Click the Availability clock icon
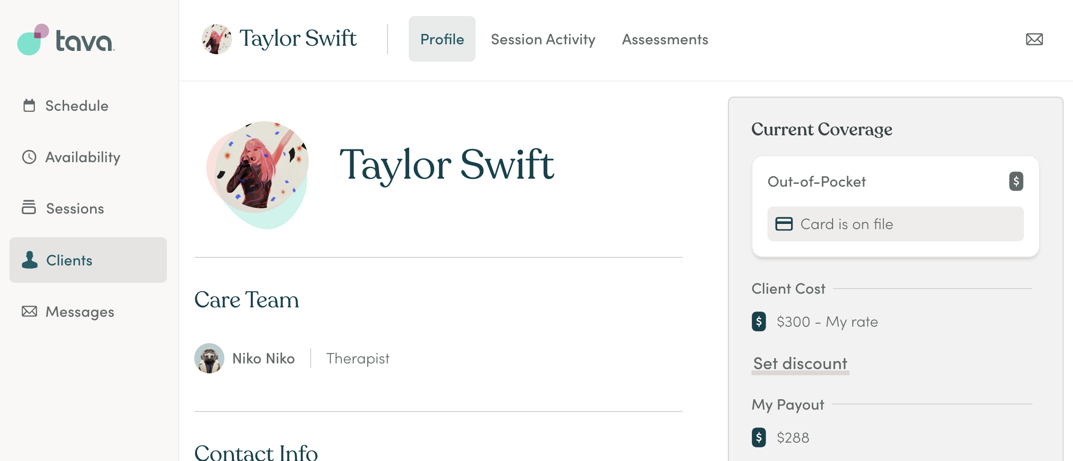This screenshot has width=1073, height=461. pyautogui.click(x=29, y=157)
